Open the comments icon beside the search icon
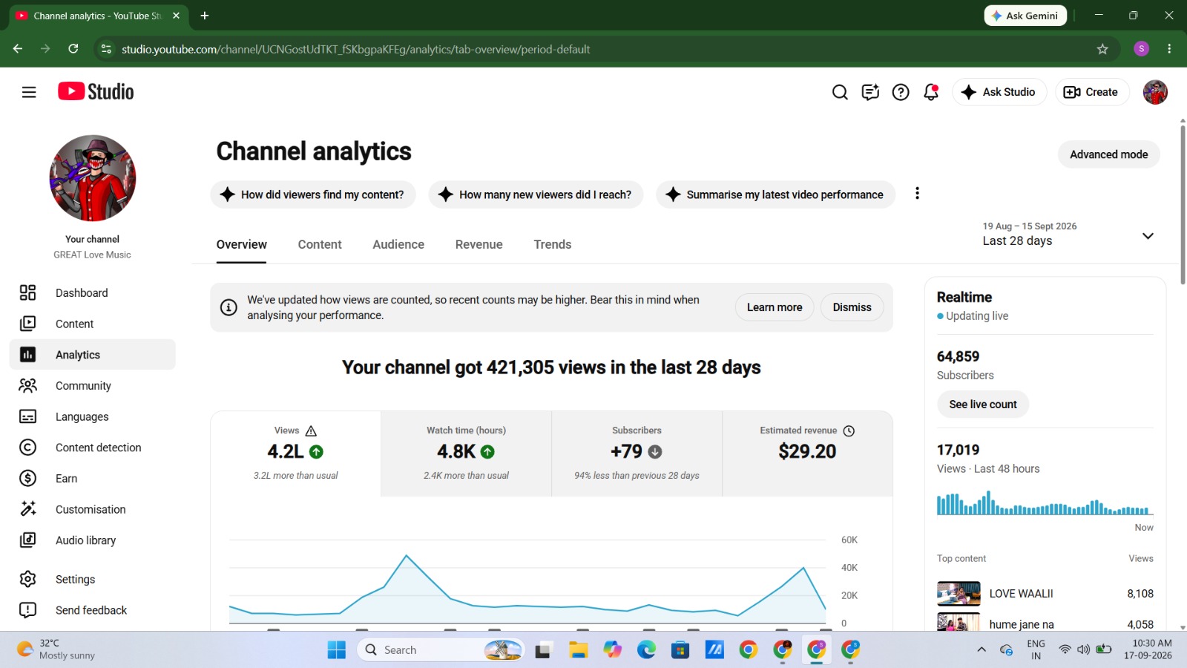The image size is (1187, 668). pos(870,92)
